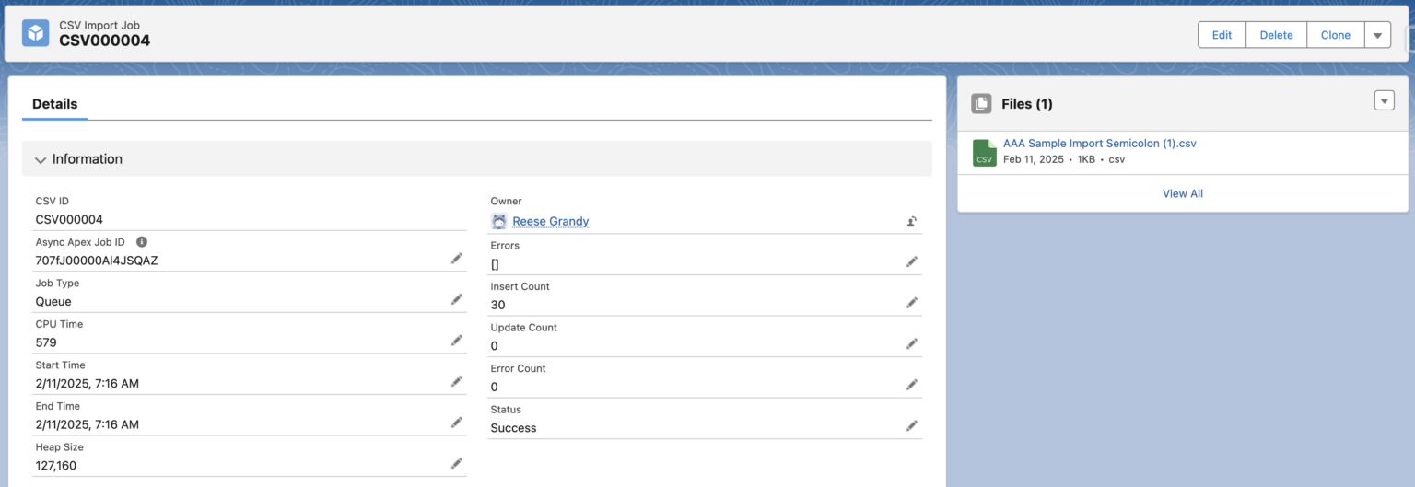Image resolution: width=1415 pixels, height=487 pixels.
Task: Click the Status value Success
Action: tap(513, 428)
